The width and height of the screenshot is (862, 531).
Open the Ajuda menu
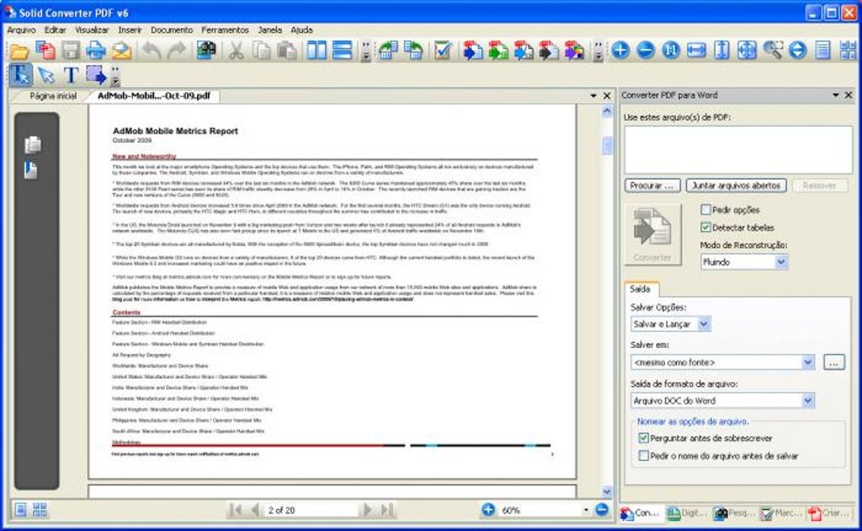(x=301, y=30)
